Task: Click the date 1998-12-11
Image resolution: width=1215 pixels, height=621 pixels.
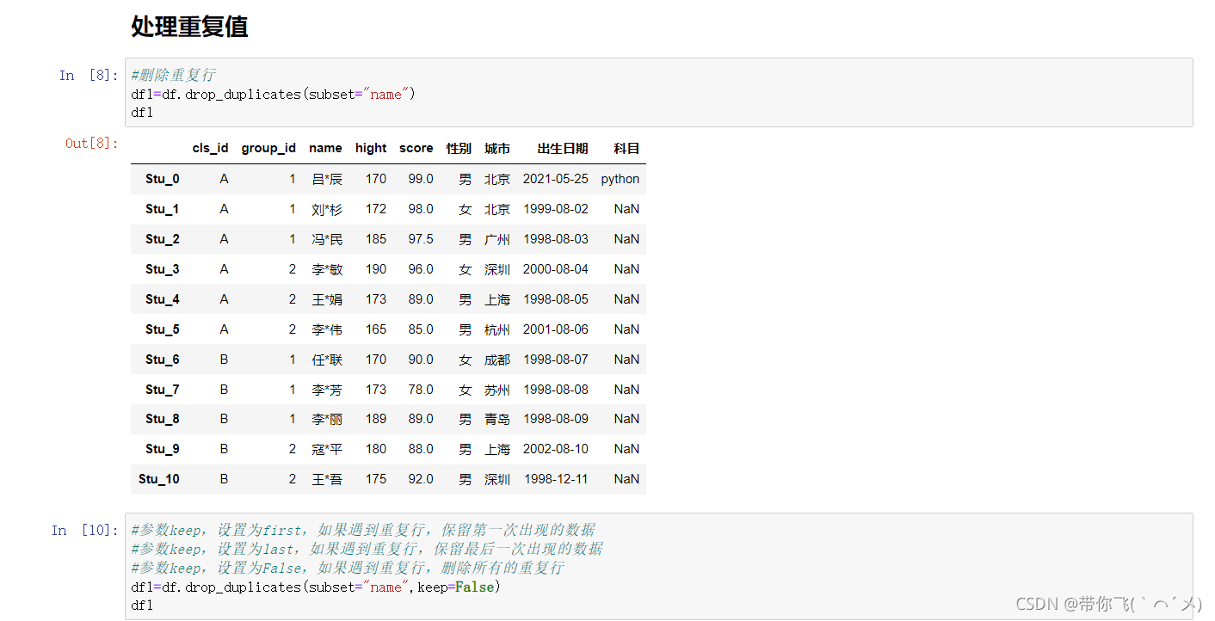Action: (556, 479)
